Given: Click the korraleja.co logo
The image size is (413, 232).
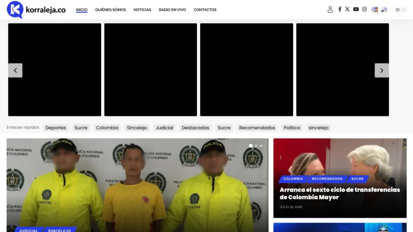Looking at the screenshot, I should 36,10.
